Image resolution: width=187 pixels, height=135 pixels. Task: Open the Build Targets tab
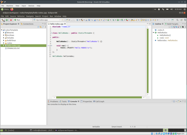[172, 24]
